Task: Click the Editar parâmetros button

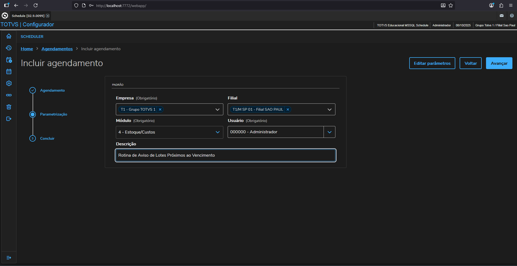Action: pyautogui.click(x=432, y=63)
